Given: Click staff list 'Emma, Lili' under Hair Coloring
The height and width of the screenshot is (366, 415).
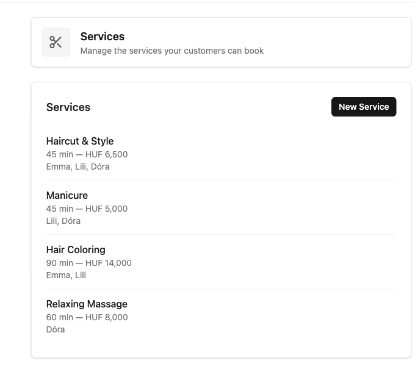Looking at the screenshot, I should coord(66,275).
